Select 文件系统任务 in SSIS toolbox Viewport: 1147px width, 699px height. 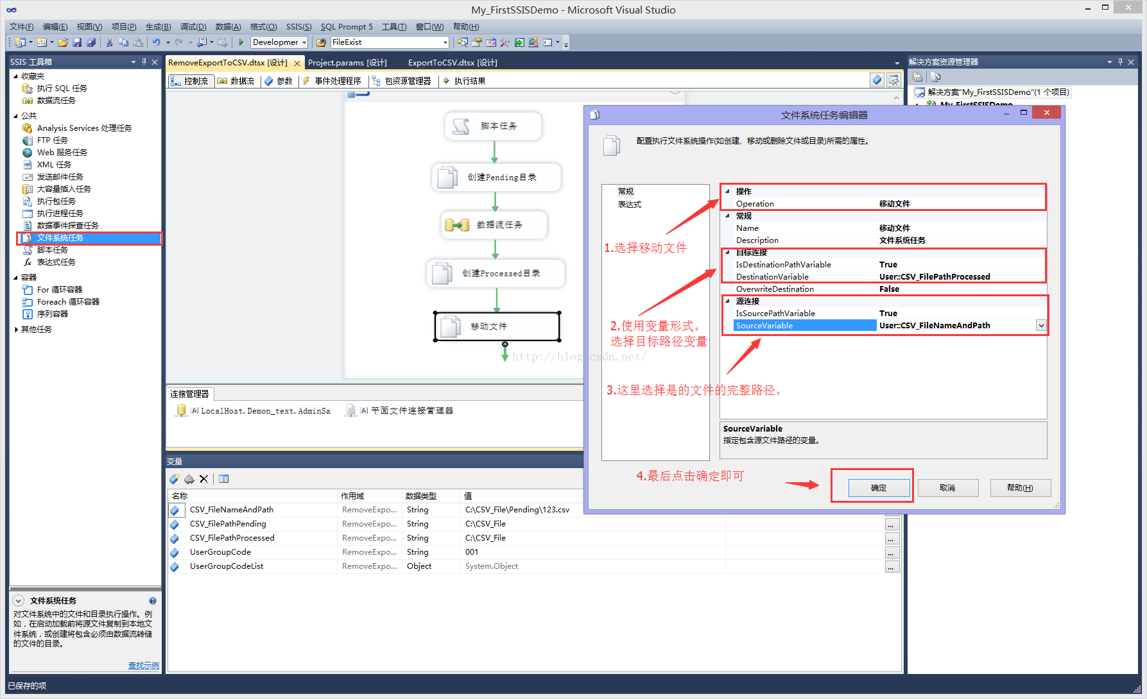pos(89,238)
